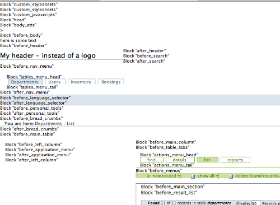Click the page icon beside show all
Screen dimensions: 280x205
[193, 176]
